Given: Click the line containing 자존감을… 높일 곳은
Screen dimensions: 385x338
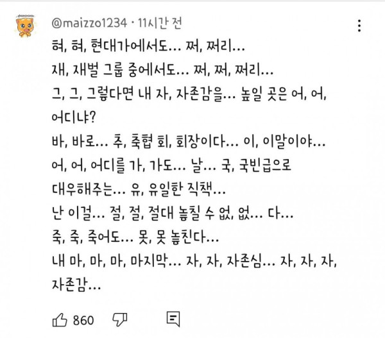Looking at the screenshot, I should tap(189, 94).
